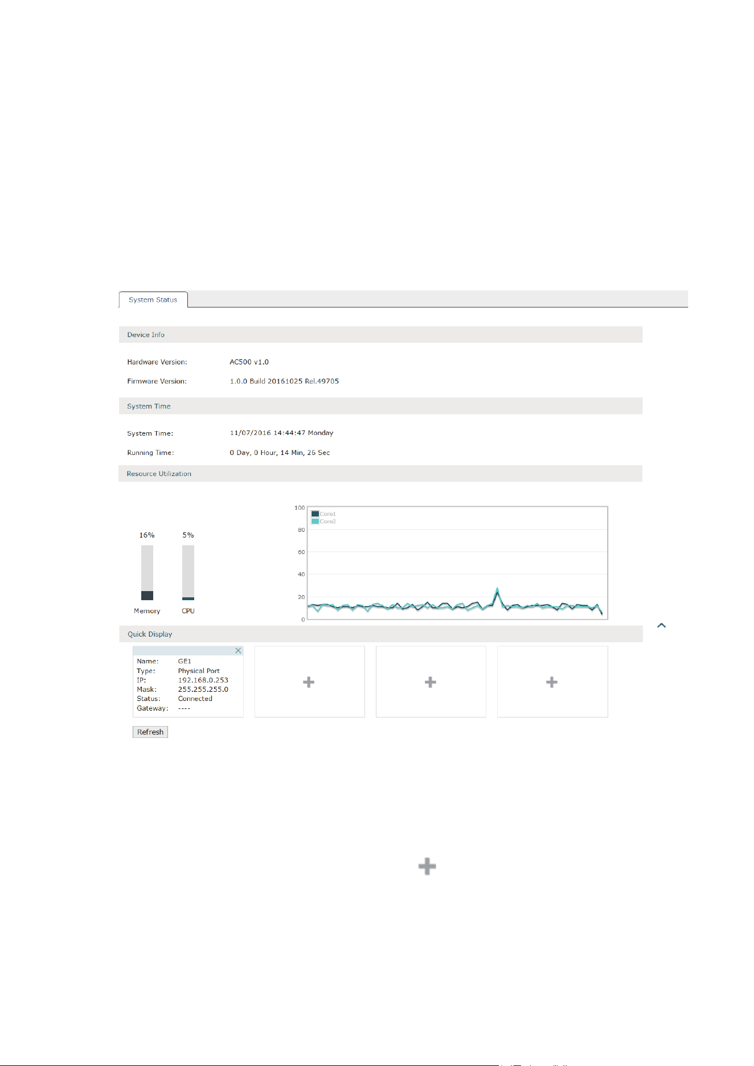Click the Quick Display section header
The height and width of the screenshot is (1066, 754).
[380, 634]
